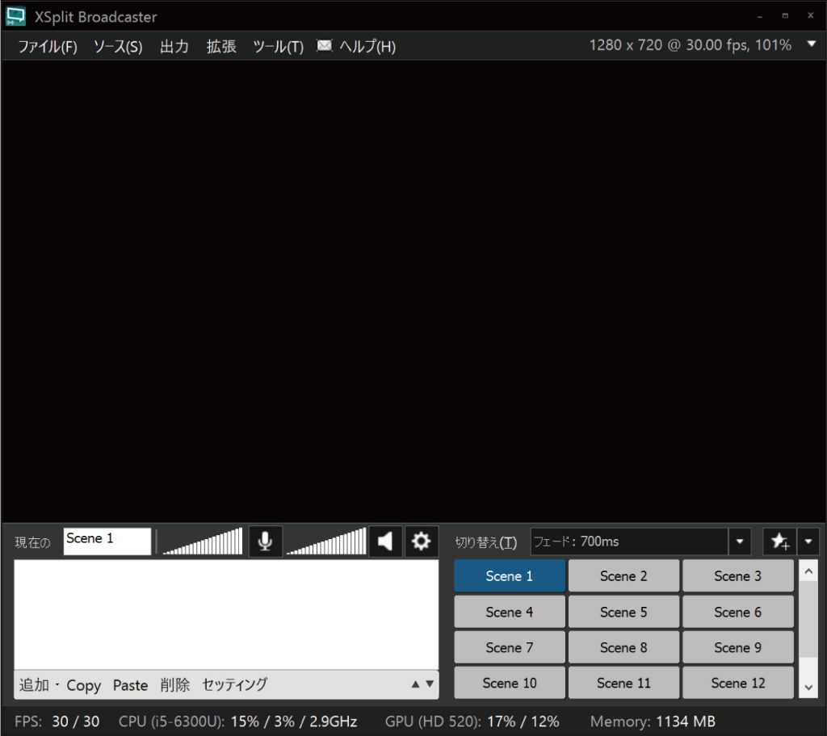Add a scene preset via the star icon
827x736 pixels.
(779, 542)
